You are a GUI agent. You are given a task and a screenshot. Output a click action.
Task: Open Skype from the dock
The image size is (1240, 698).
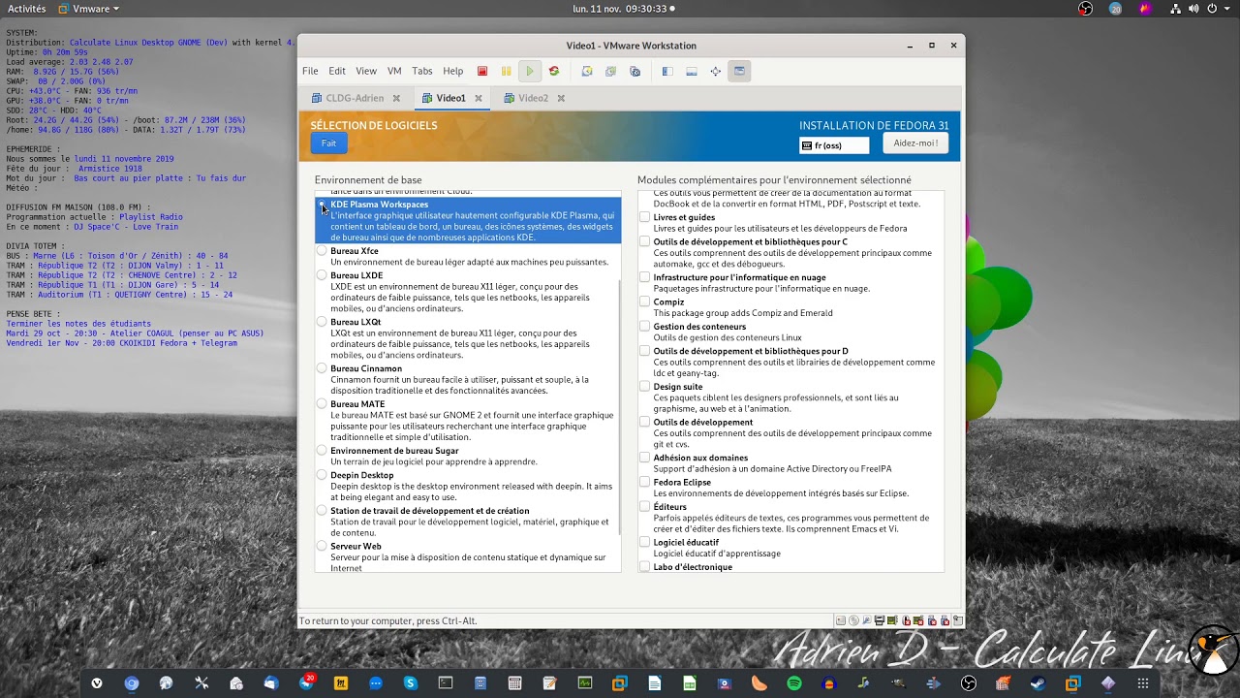[410, 683]
